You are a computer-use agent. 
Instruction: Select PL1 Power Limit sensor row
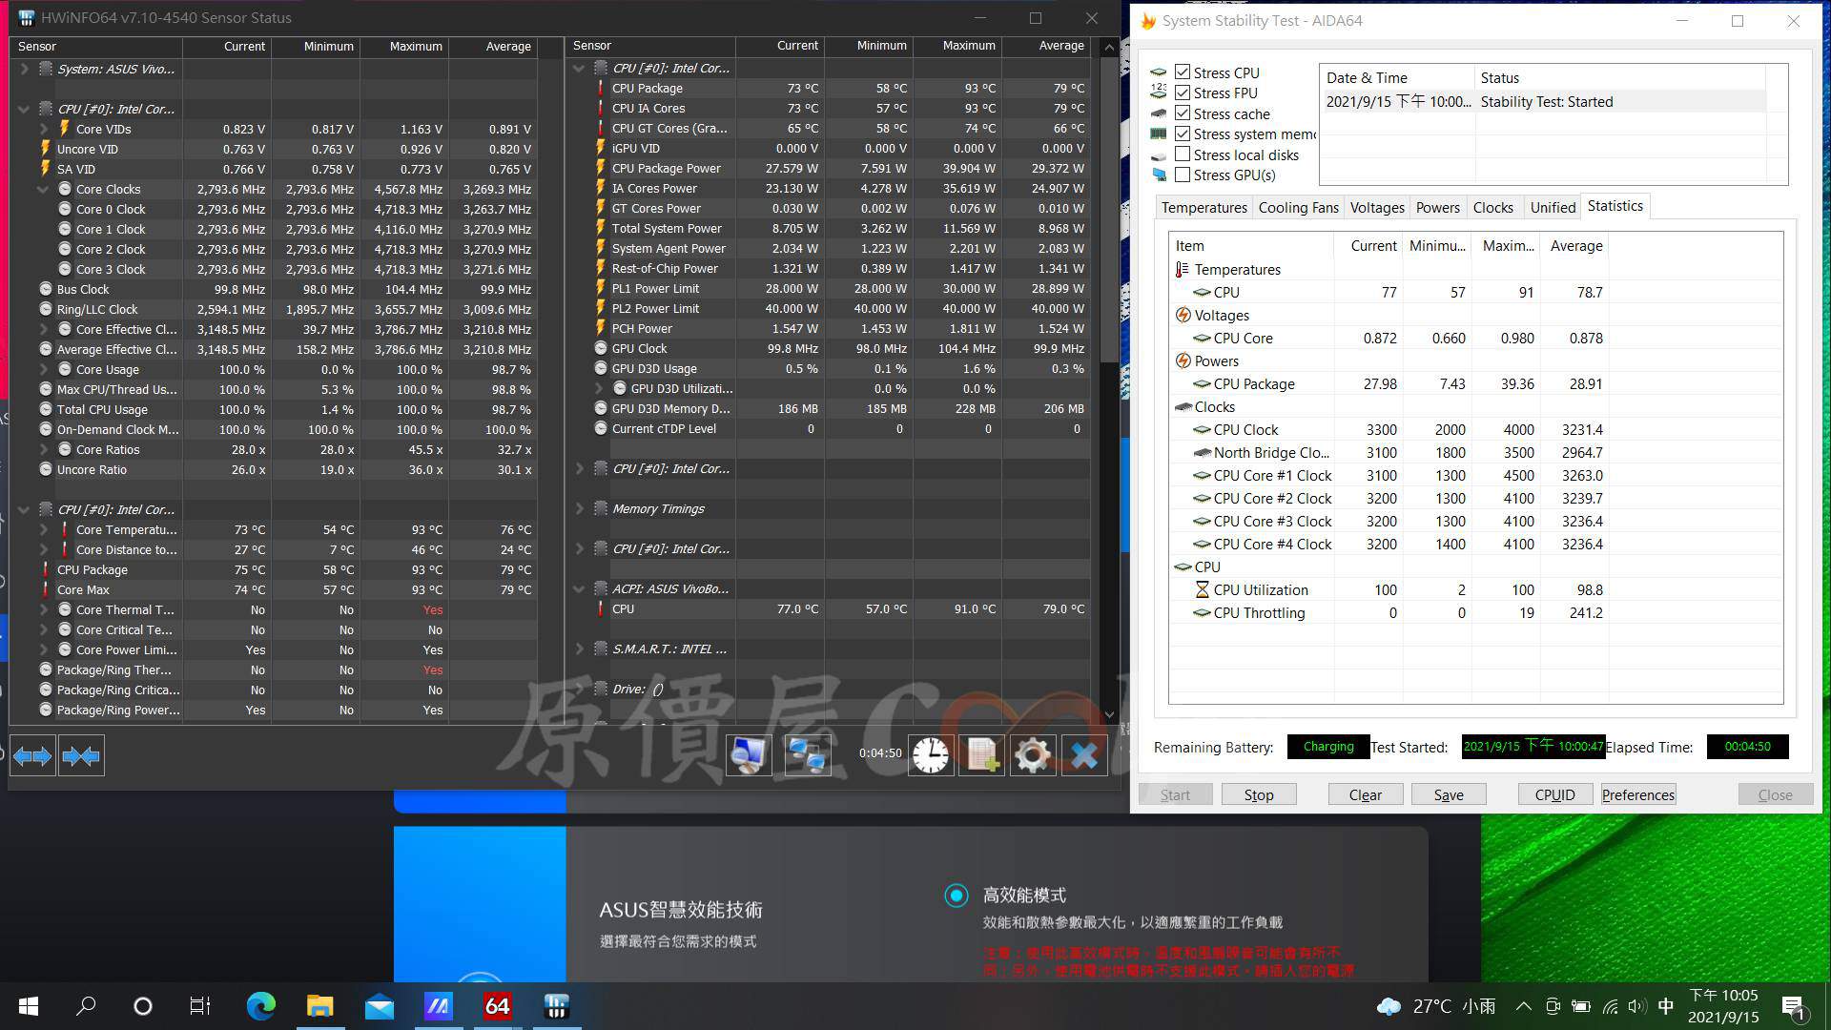click(x=830, y=288)
